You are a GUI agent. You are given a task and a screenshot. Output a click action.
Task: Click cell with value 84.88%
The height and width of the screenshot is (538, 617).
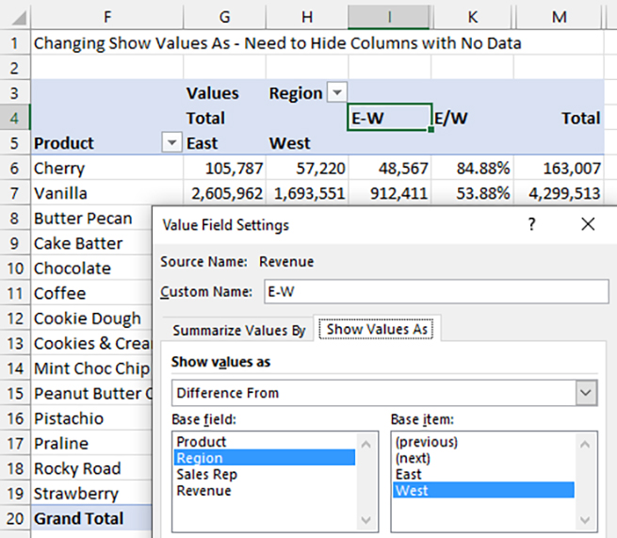click(473, 168)
